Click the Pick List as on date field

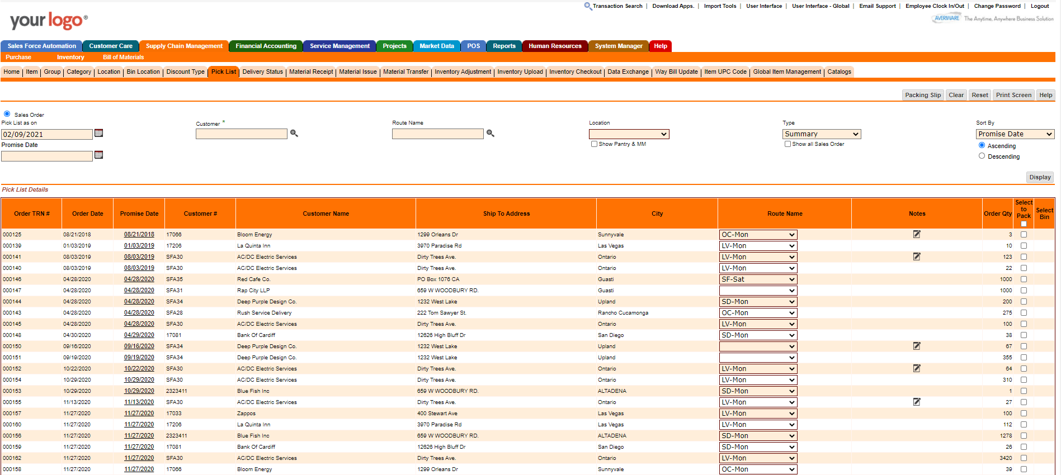47,134
